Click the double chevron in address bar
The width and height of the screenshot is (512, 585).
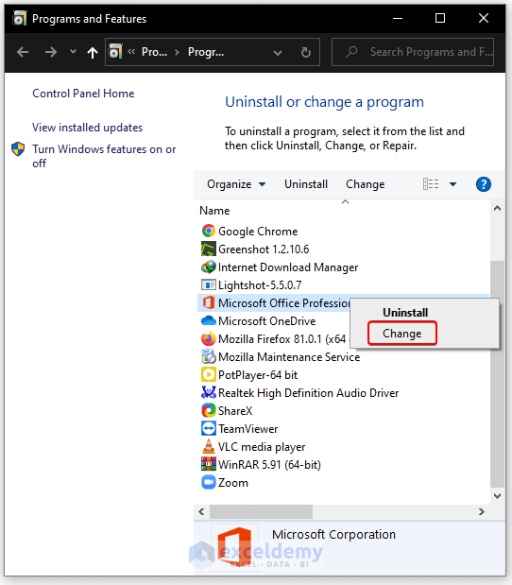click(131, 51)
